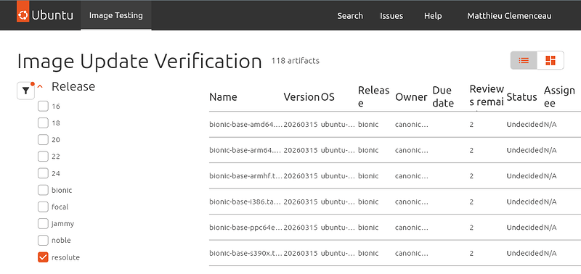Sort by the Name column header

coord(223,97)
